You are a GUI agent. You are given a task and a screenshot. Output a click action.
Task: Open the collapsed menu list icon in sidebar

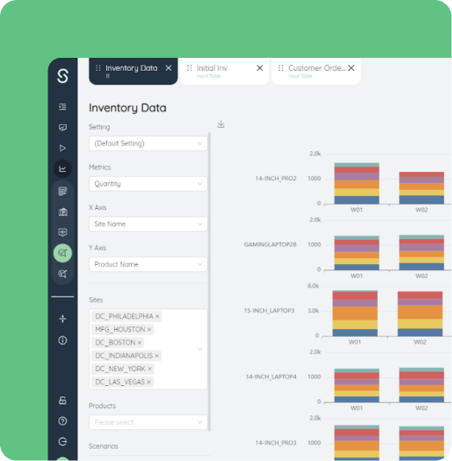pos(63,107)
